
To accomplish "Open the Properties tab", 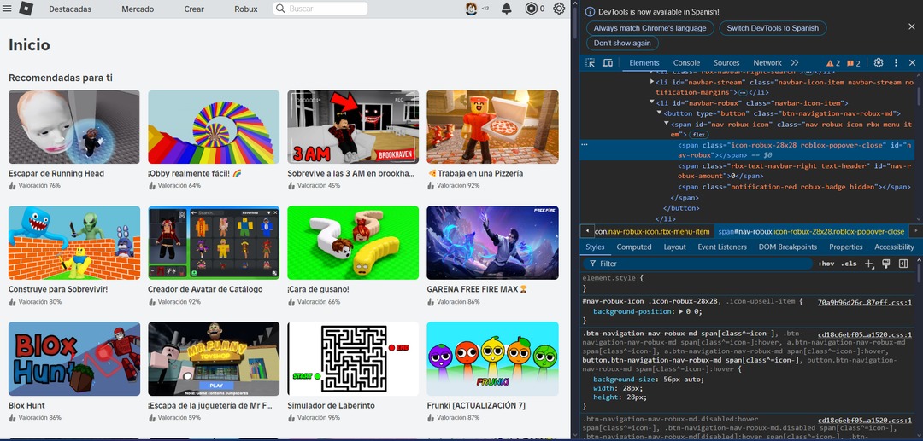I will point(846,247).
